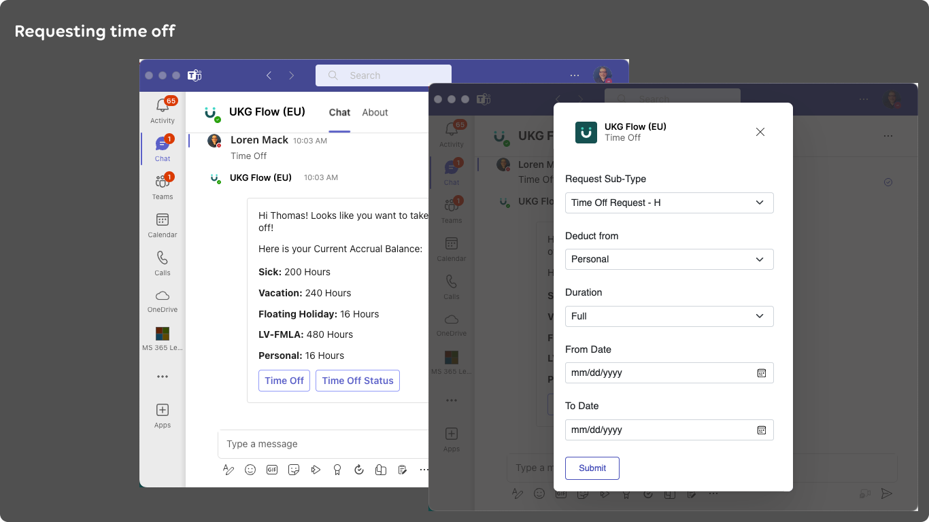
Task: Focus the Type a message box
Action: point(323,444)
